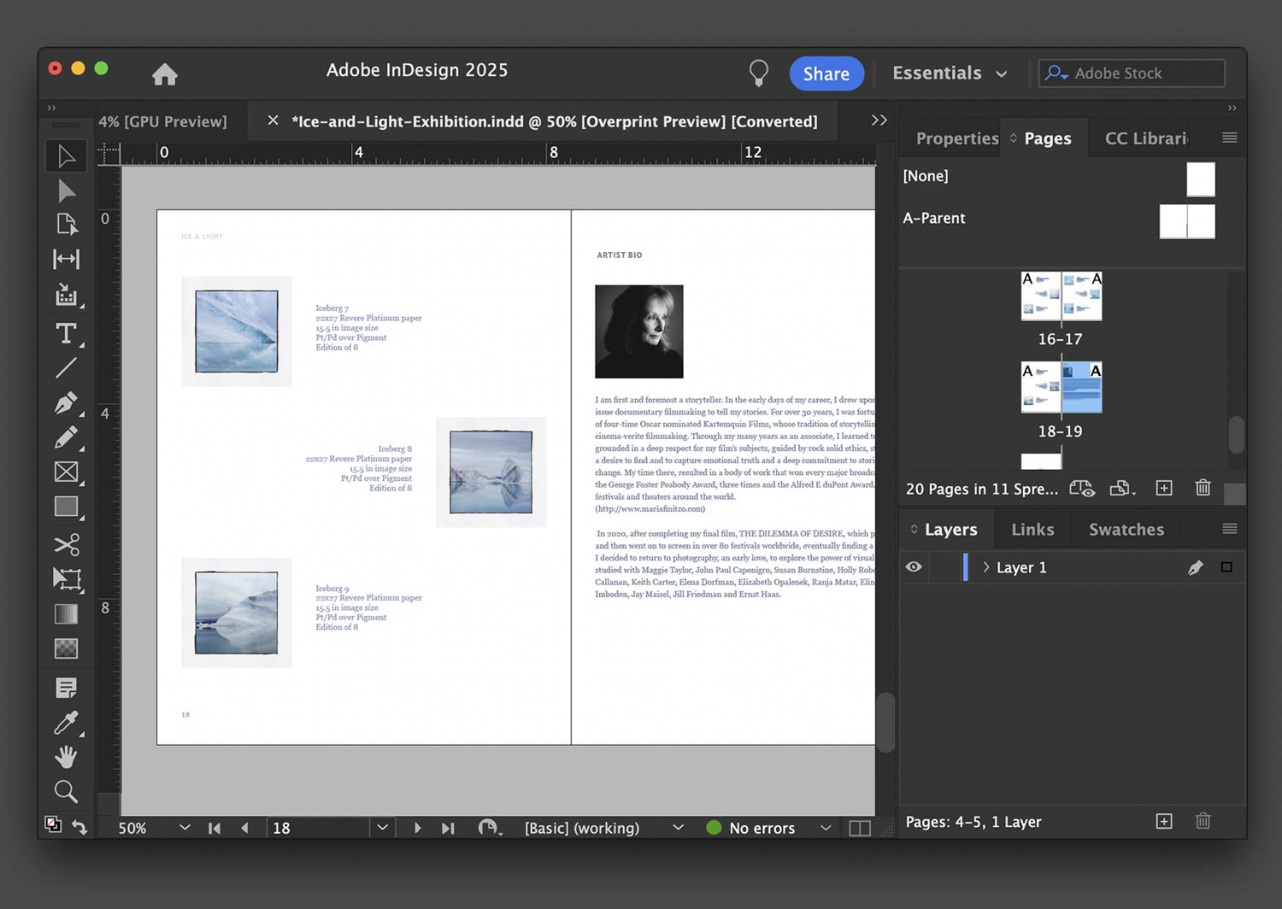
Task: Open the Essentials workspace dropdown
Action: point(950,73)
